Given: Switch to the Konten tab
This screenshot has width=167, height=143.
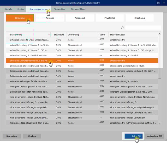Looking at the screenshot, I should 21,9.
